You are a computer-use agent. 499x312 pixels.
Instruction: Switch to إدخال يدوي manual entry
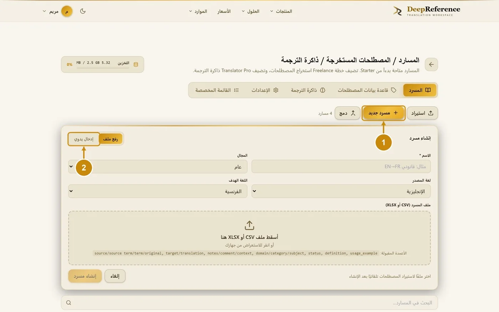coord(84,139)
